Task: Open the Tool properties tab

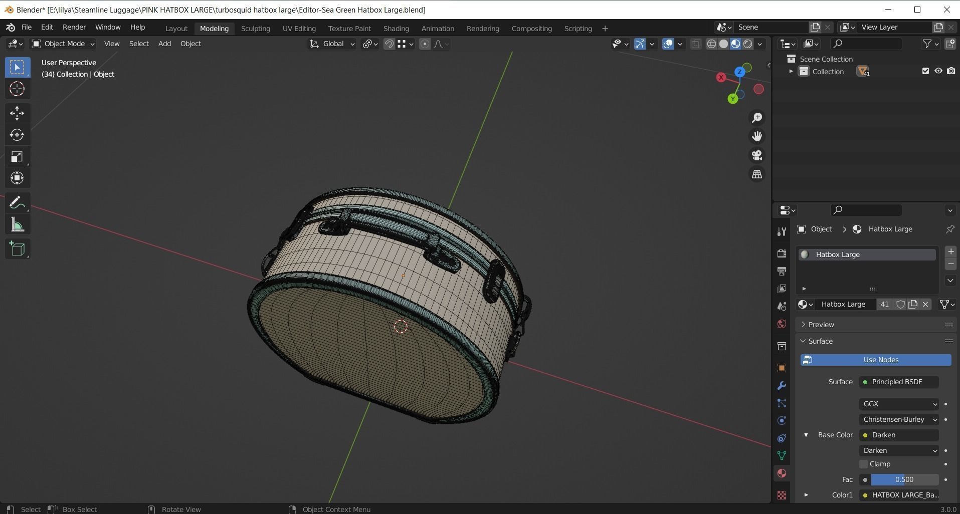Action: coord(782,231)
